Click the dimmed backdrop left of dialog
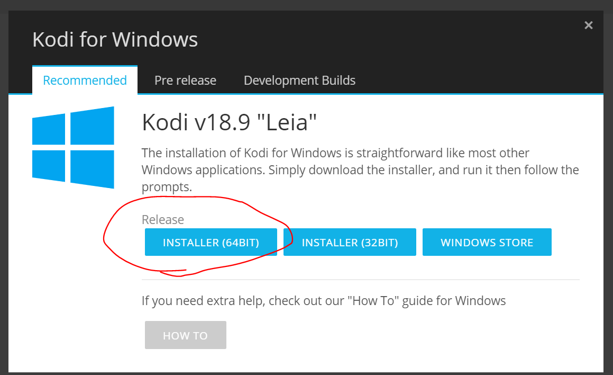Viewport: 613px width, 375px height. 4,196
